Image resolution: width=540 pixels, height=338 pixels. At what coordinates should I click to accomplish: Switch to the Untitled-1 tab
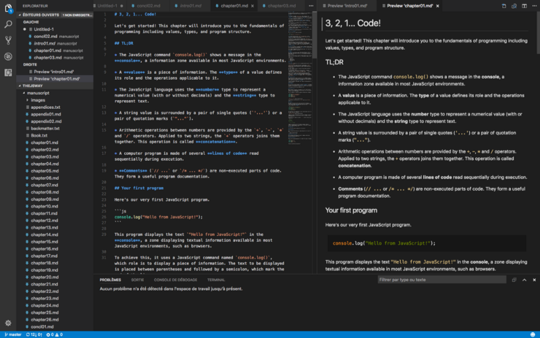109,6
